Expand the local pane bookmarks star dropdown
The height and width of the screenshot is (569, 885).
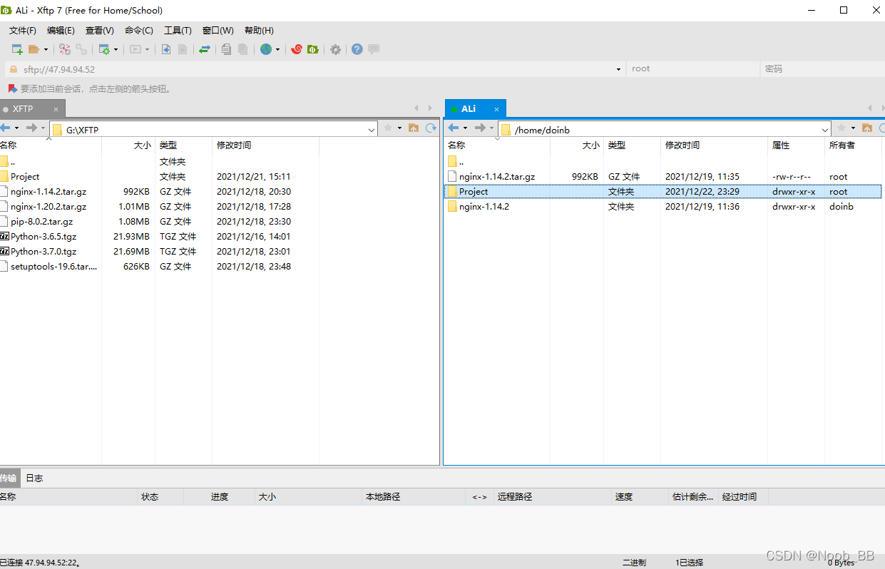point(399,128)
